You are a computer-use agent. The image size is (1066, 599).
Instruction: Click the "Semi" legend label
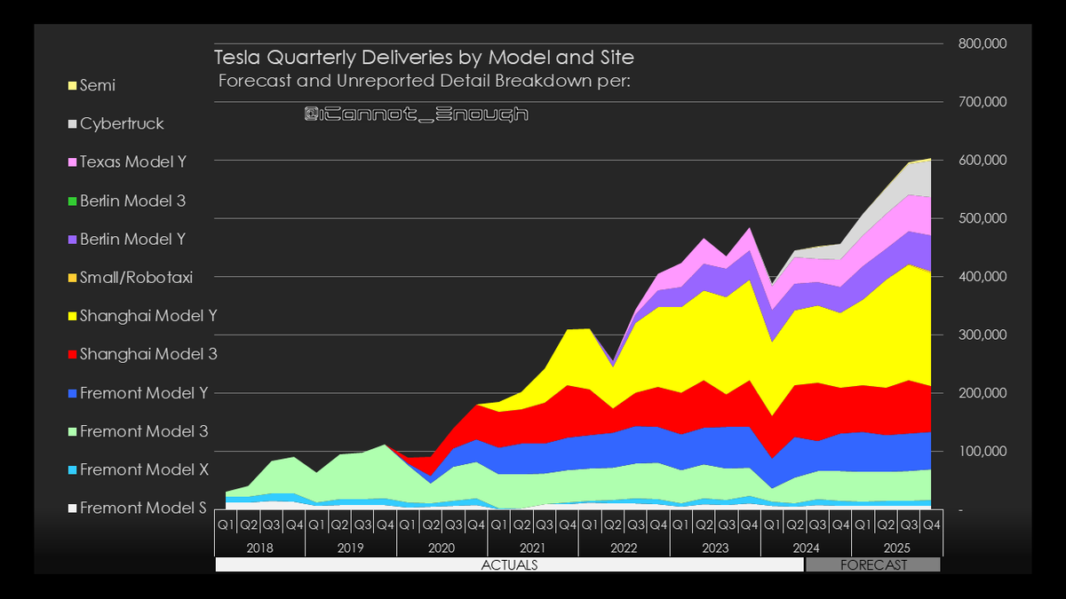(98, 86)
